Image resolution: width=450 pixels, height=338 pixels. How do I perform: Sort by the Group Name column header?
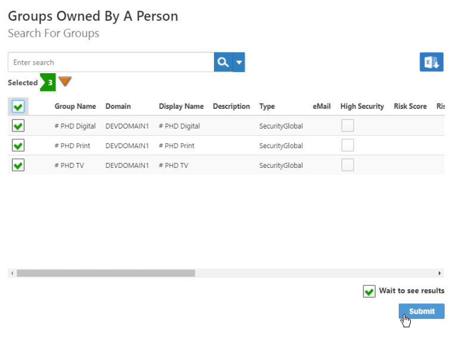pos(75,107)
